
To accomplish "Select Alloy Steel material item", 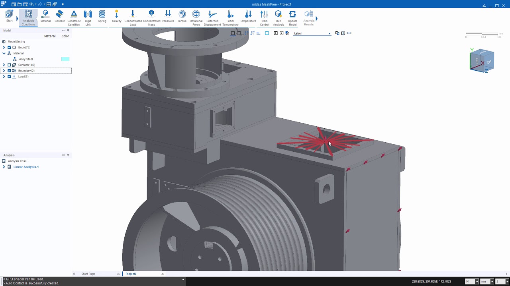I will click(26, 59).
